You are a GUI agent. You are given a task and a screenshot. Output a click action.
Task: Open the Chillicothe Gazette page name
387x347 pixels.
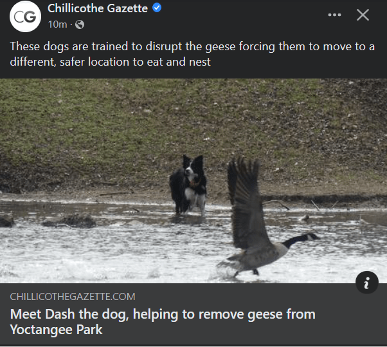(x=98, y=8)
